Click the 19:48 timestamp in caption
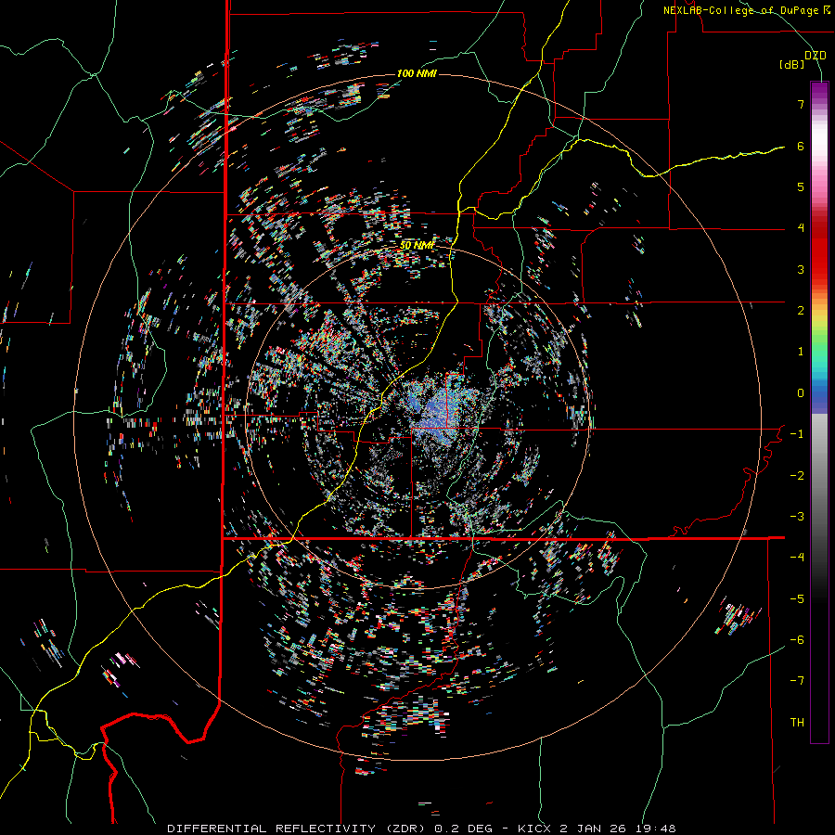The height and width of the screenshot is (835, 835). coord(656,829)
